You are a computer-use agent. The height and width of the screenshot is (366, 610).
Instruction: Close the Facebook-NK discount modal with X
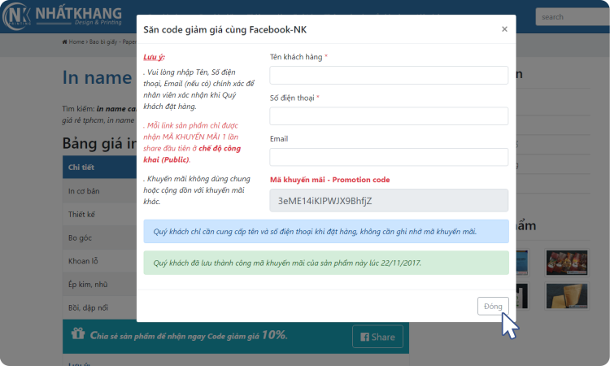tap(504, 29)
